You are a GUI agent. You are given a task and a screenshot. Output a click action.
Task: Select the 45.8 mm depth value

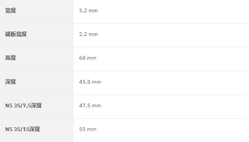click(x=90, y=82)
